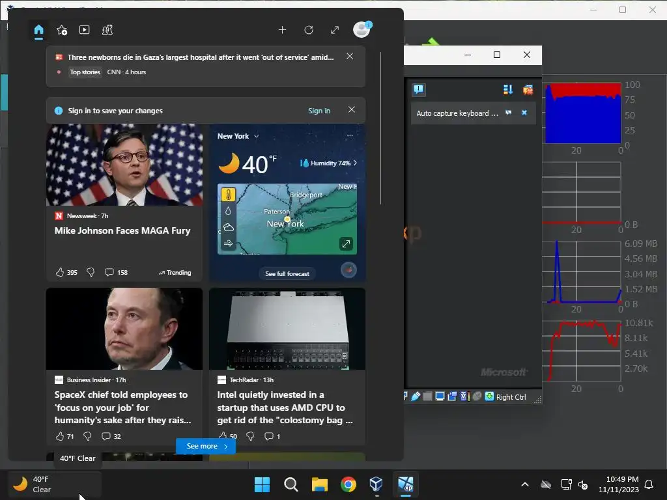Click the sort notifications icon in VM window

pyautogui.click(x=508, y=89)
